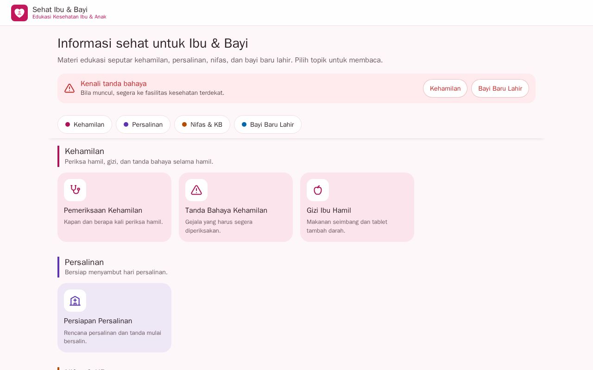Click the Sehat Ibu & Bayi site title
Viewport: 593px width, 370px height.
(60, 9)
